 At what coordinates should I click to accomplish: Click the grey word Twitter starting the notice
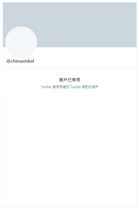pyautogui.click(x=46, y=87)
